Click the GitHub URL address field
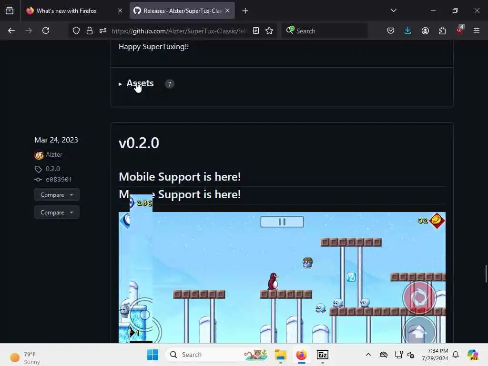488x366 pixels. tap(179, 31)
